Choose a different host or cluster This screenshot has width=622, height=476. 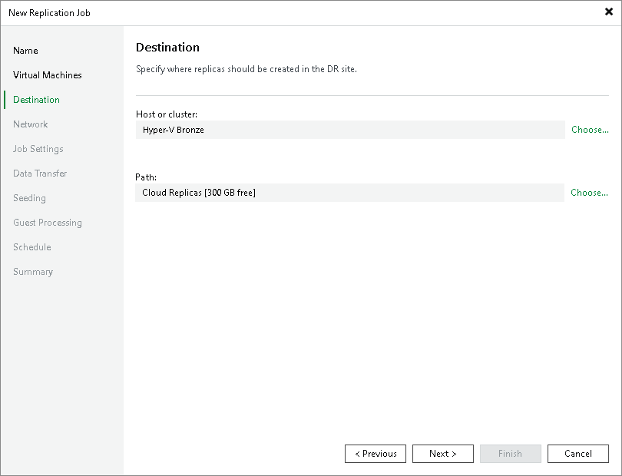tap(589, 129)
